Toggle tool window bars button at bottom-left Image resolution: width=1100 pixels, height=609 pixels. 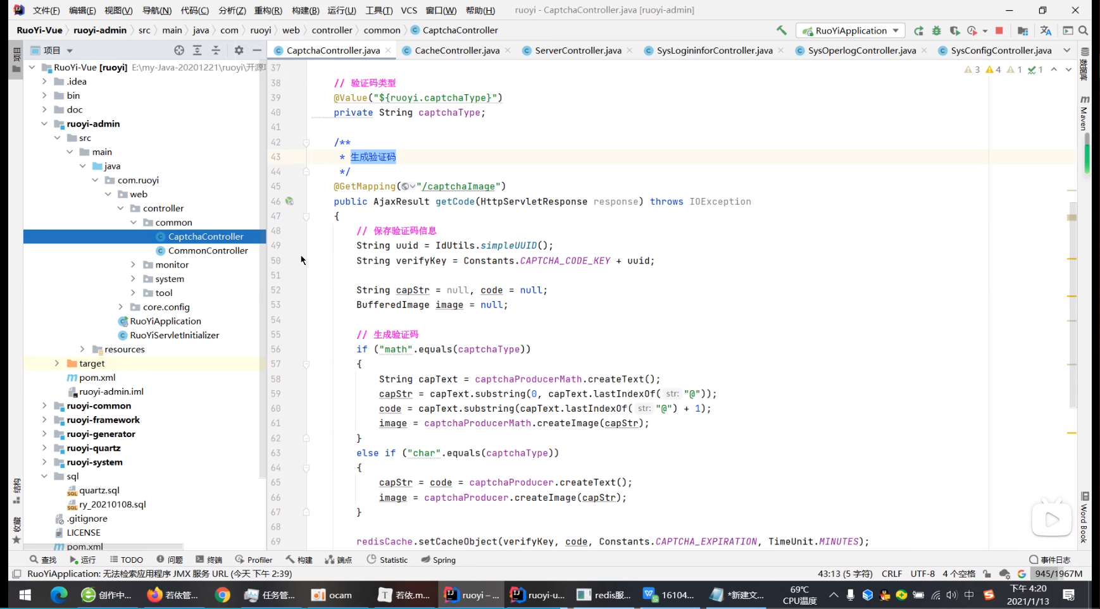pyautogui.click(x=17, y=574)
